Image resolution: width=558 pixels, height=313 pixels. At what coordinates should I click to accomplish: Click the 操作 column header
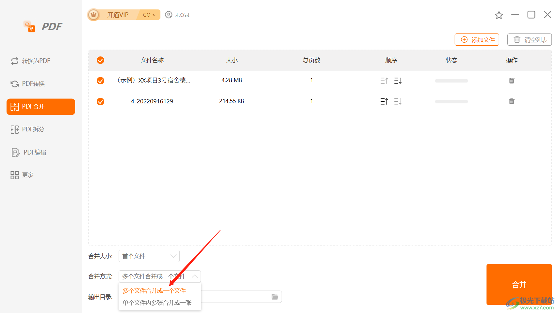pos(512,60)
